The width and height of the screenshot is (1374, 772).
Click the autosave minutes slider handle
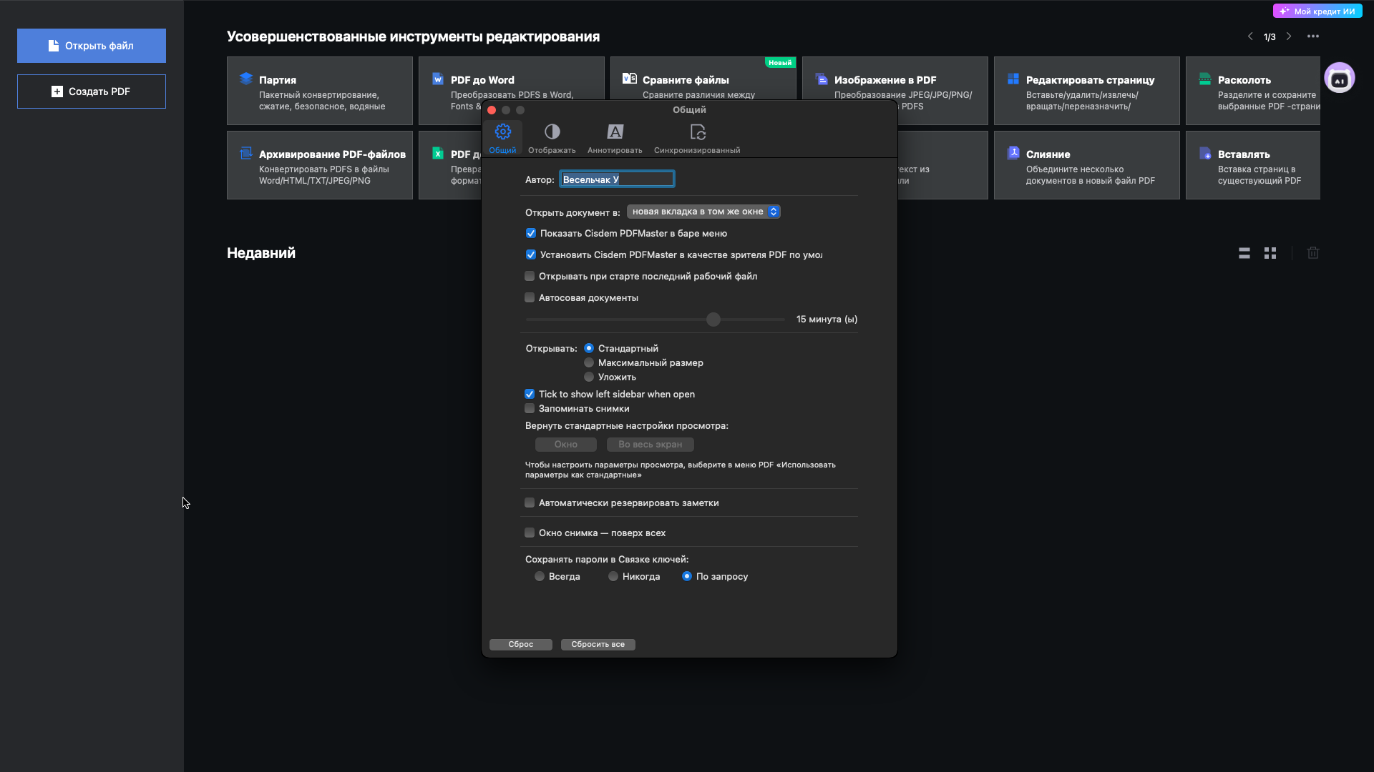point(713,320)
